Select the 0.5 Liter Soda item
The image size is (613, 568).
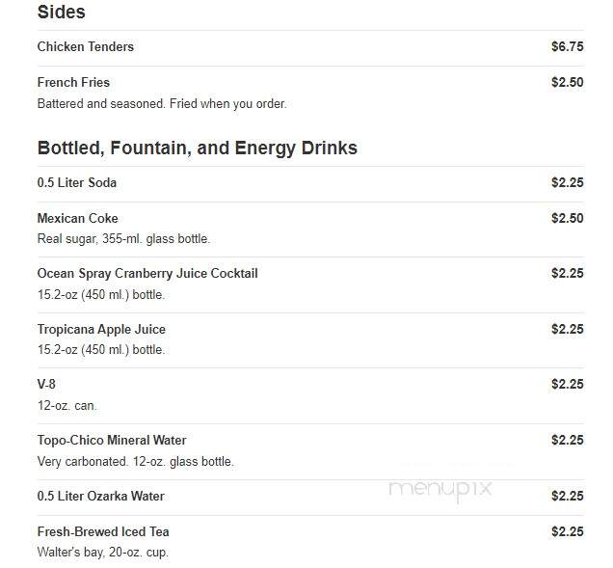[77, 182]
